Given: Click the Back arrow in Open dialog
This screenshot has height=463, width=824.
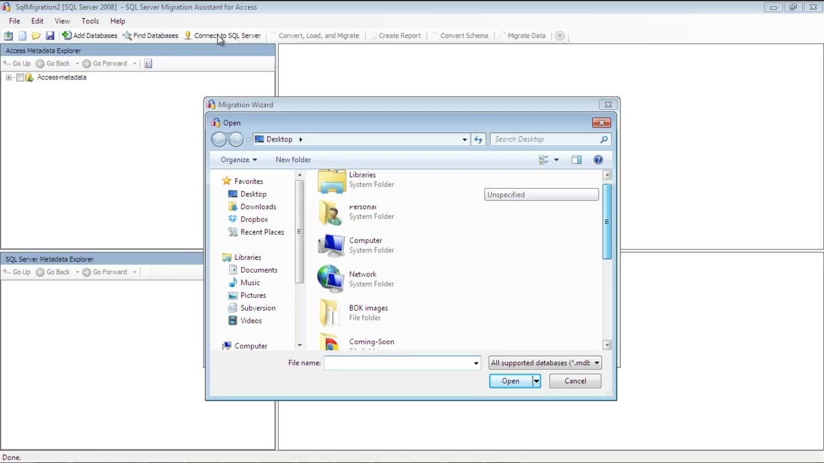Looking at the screenshot, I should coord(220,139).
